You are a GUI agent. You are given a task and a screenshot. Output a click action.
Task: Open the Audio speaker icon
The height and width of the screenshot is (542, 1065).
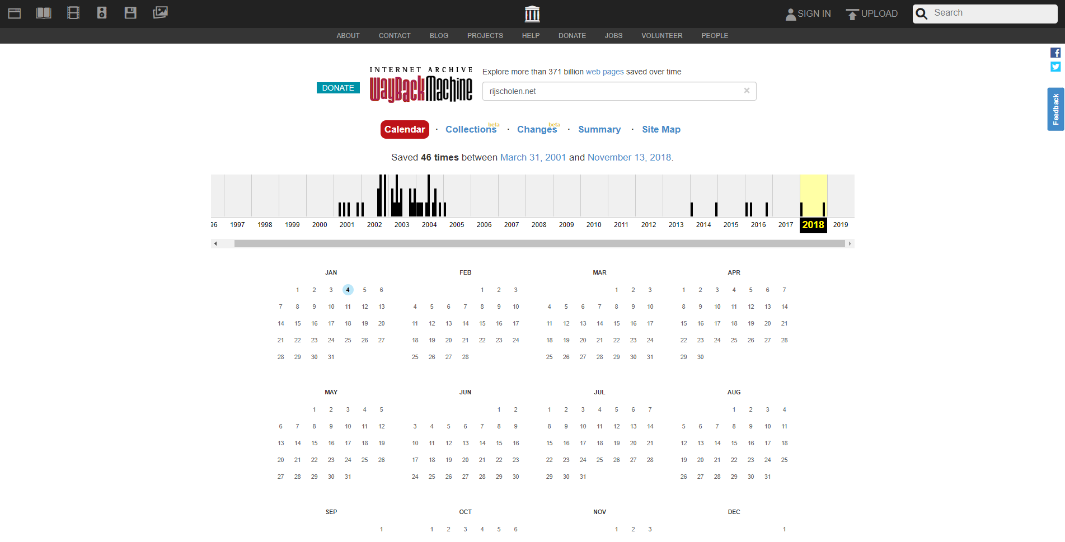(102, 13)
